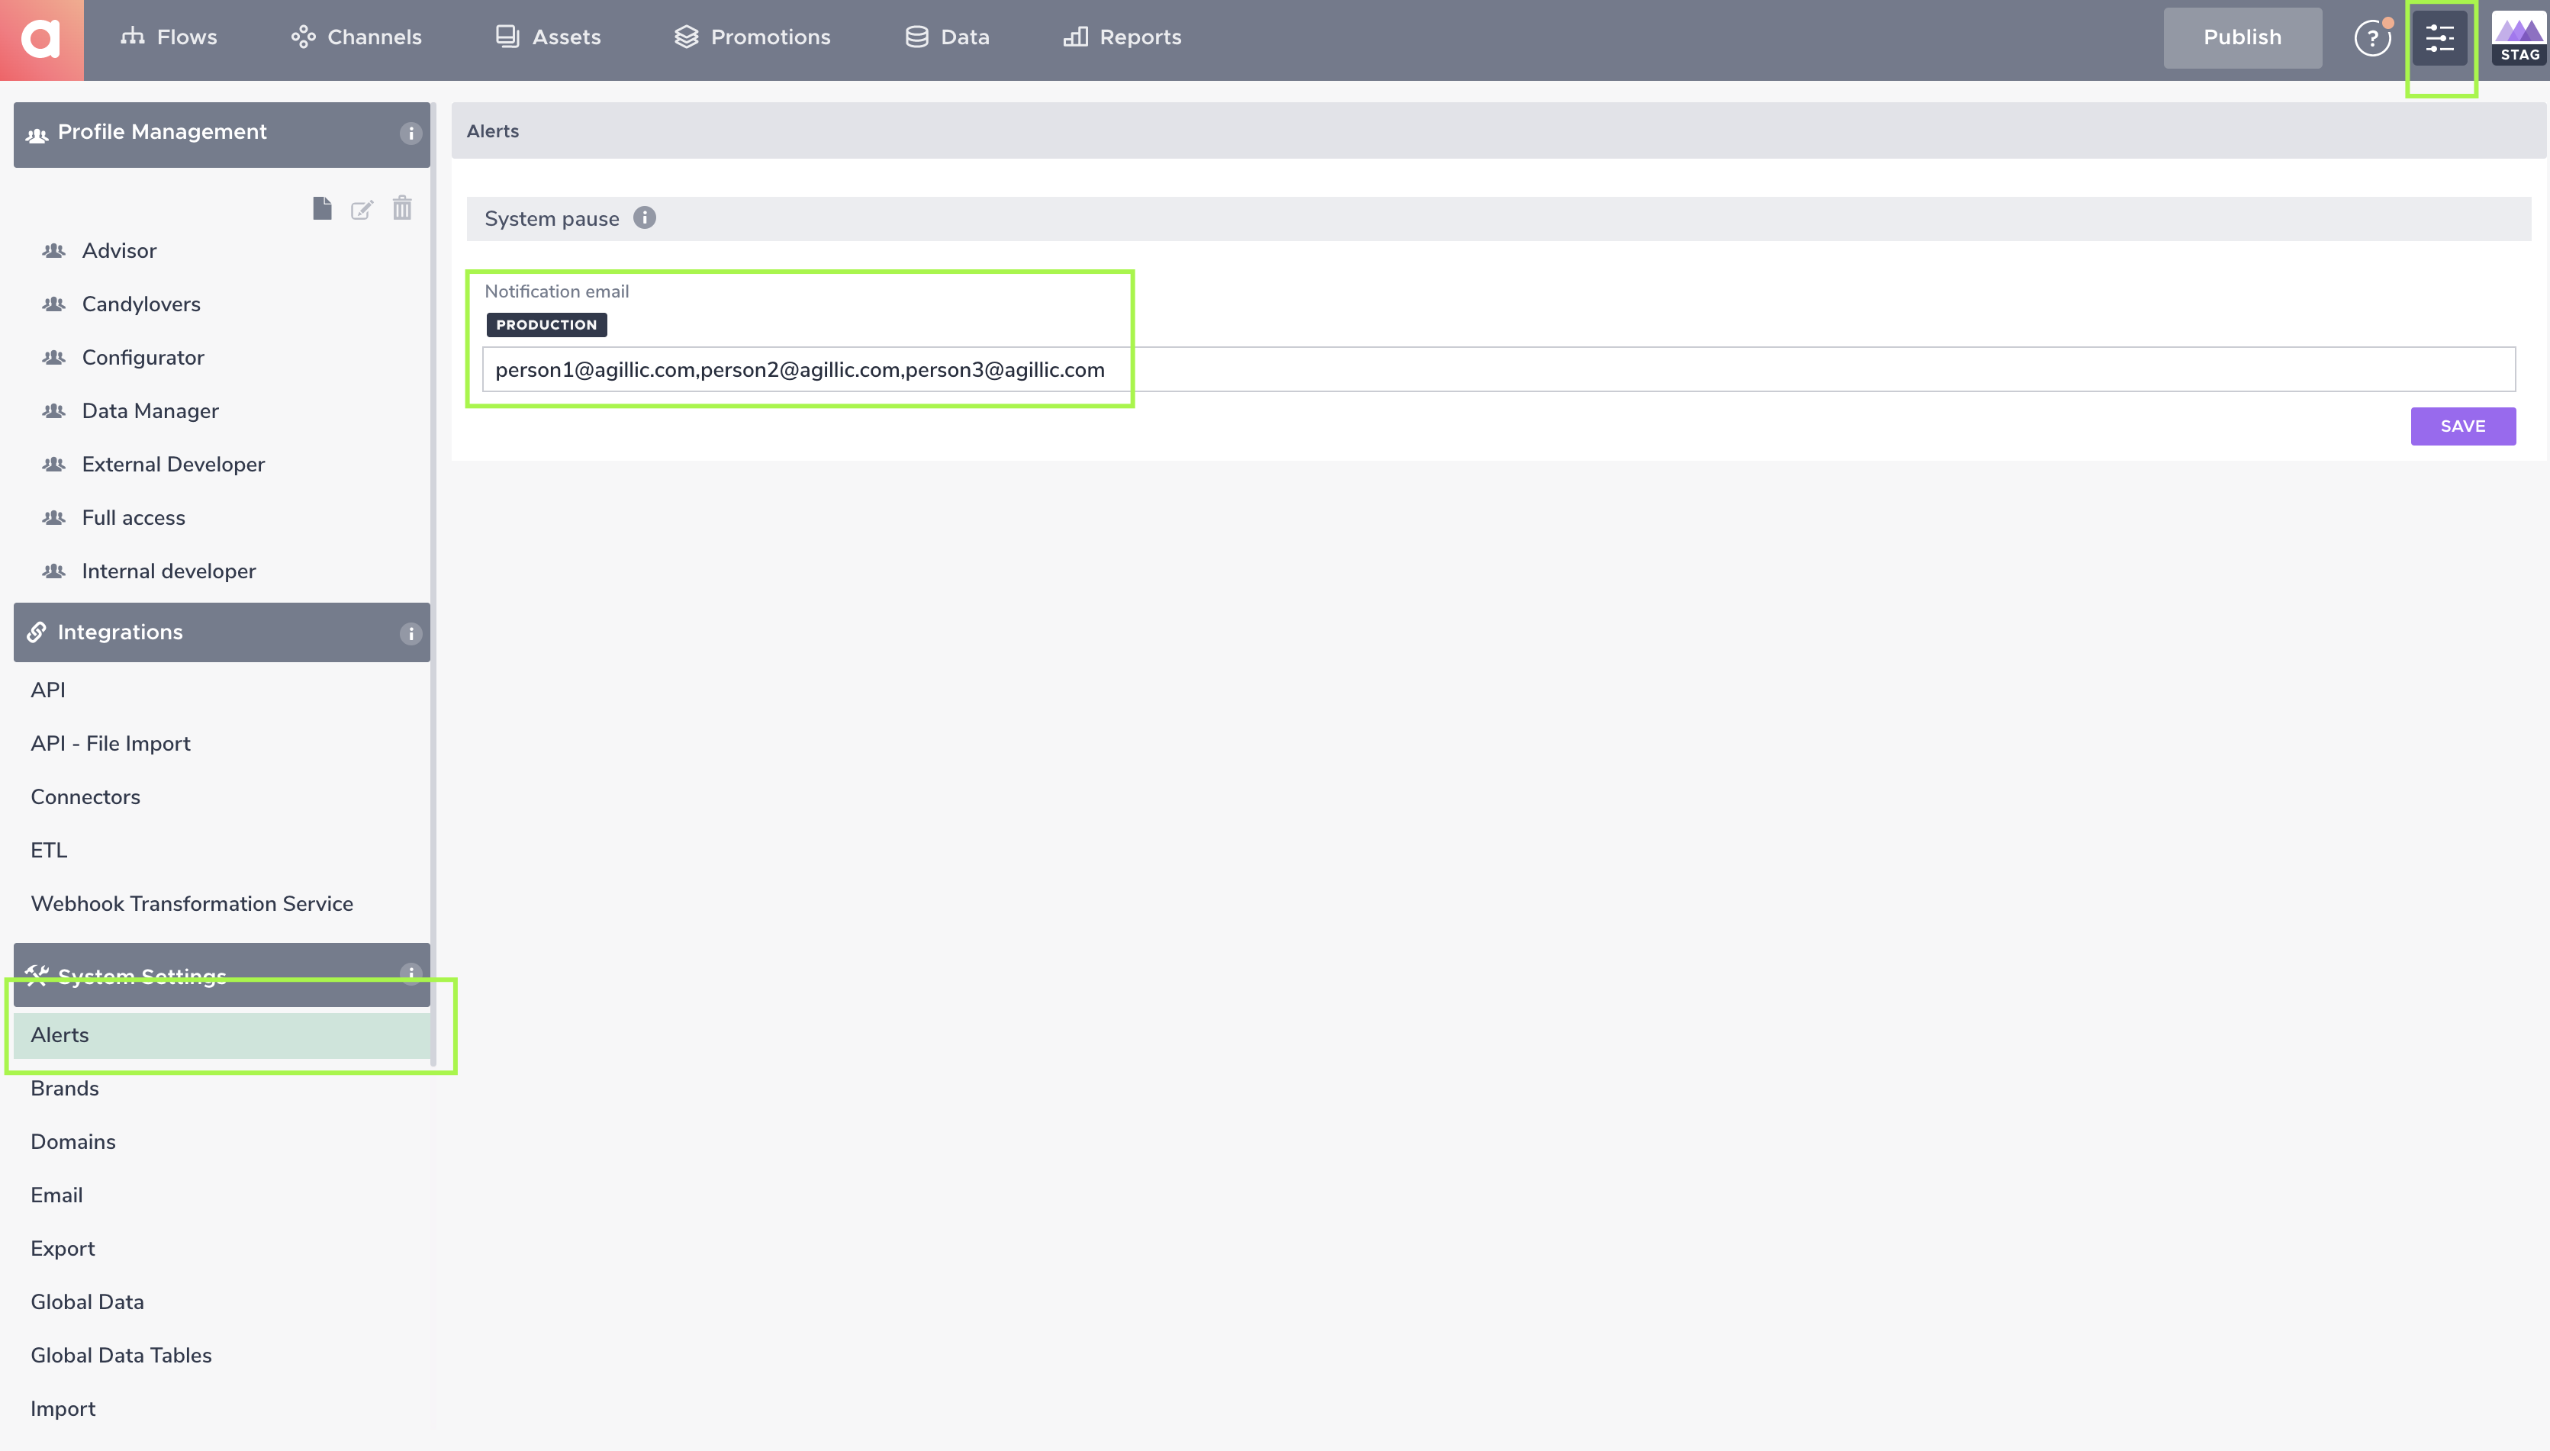Screen dimensions: 2550x1451
Task: Click the sidebar vertical scrollbar
Action: pyautogui.click(x=433, y=583)
